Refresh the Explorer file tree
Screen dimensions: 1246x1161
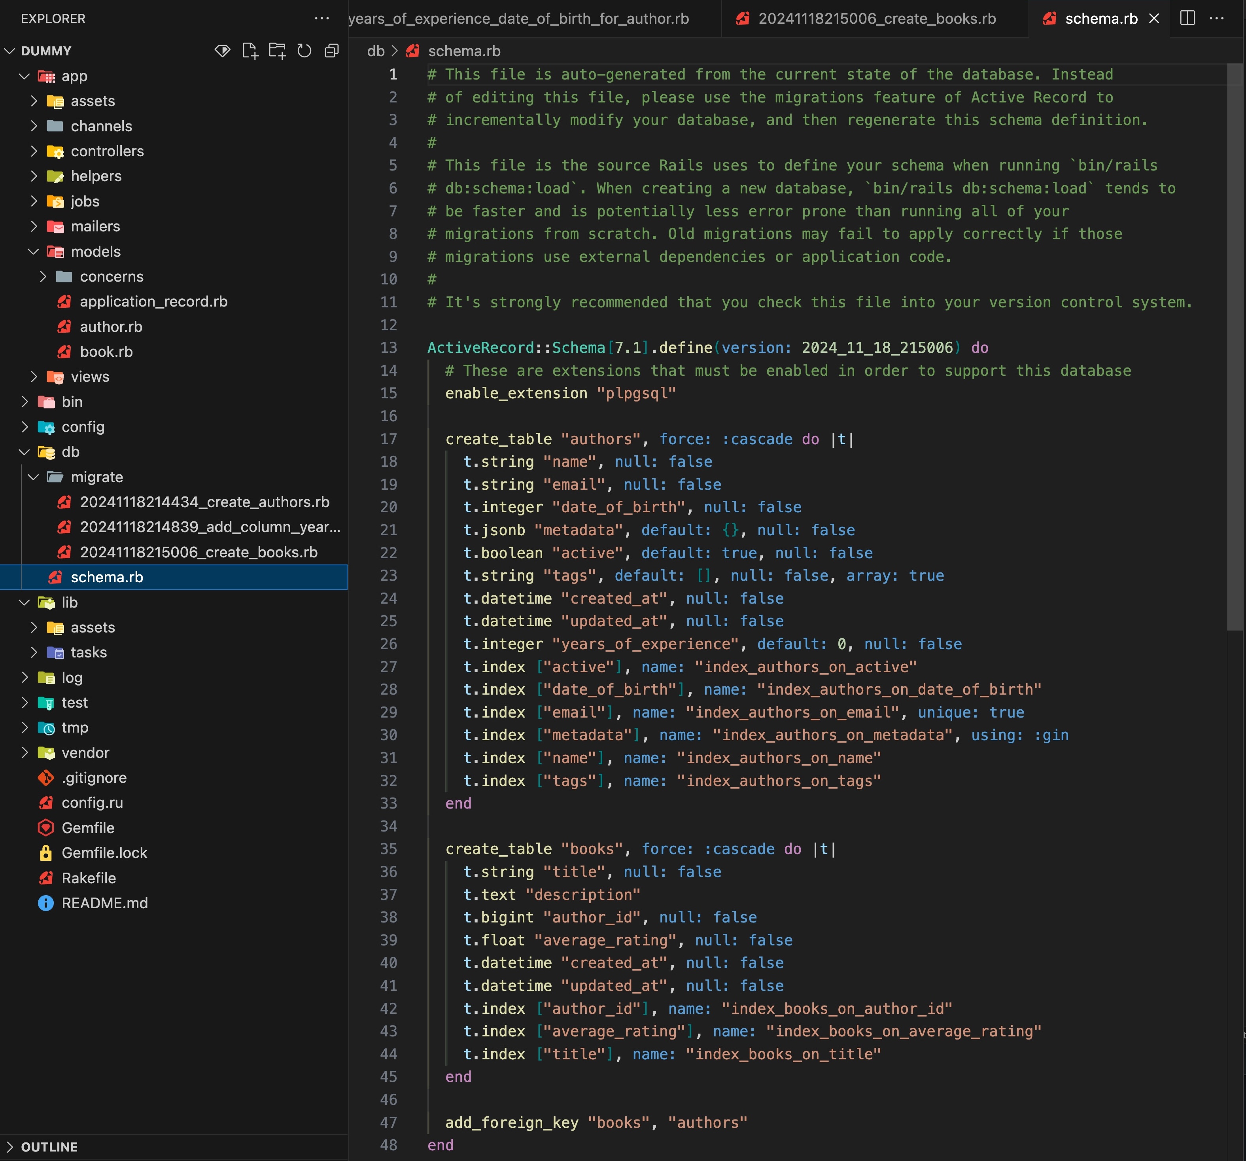tap(304, 51)
